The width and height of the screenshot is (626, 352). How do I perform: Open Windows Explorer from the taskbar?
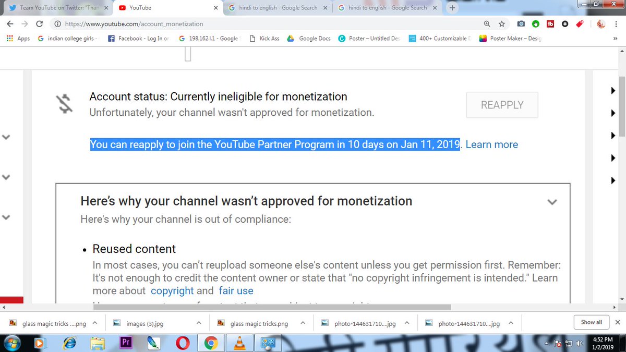click(x=97, y=343)
